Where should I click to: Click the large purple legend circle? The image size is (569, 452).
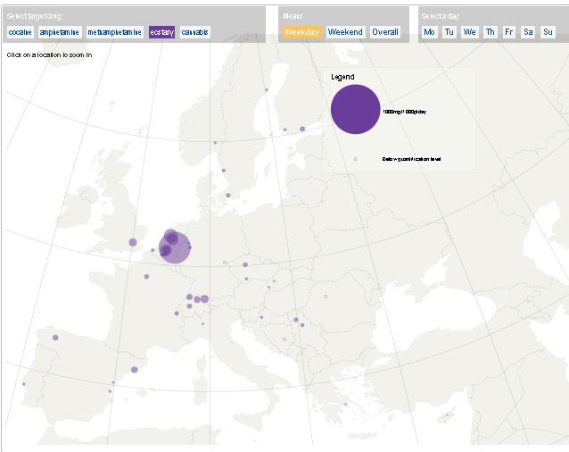click(x=356, y=109)
